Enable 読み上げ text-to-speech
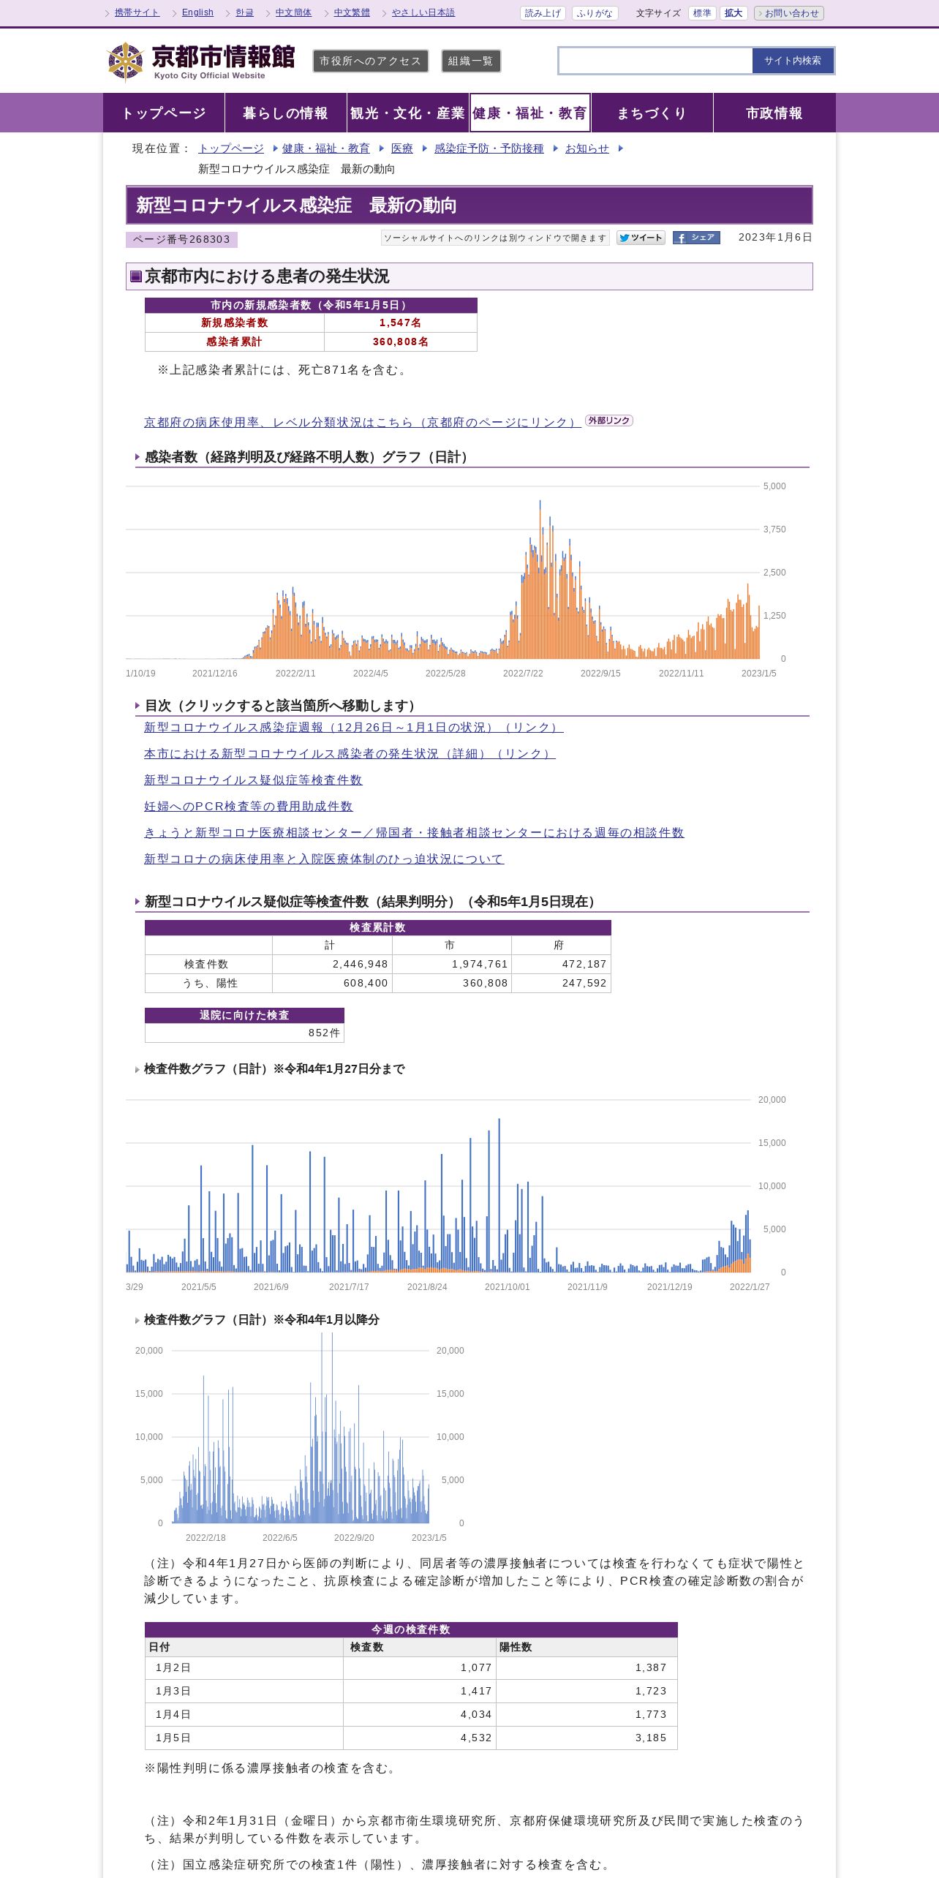This screenshot has width=939, height=1878. 543,13
